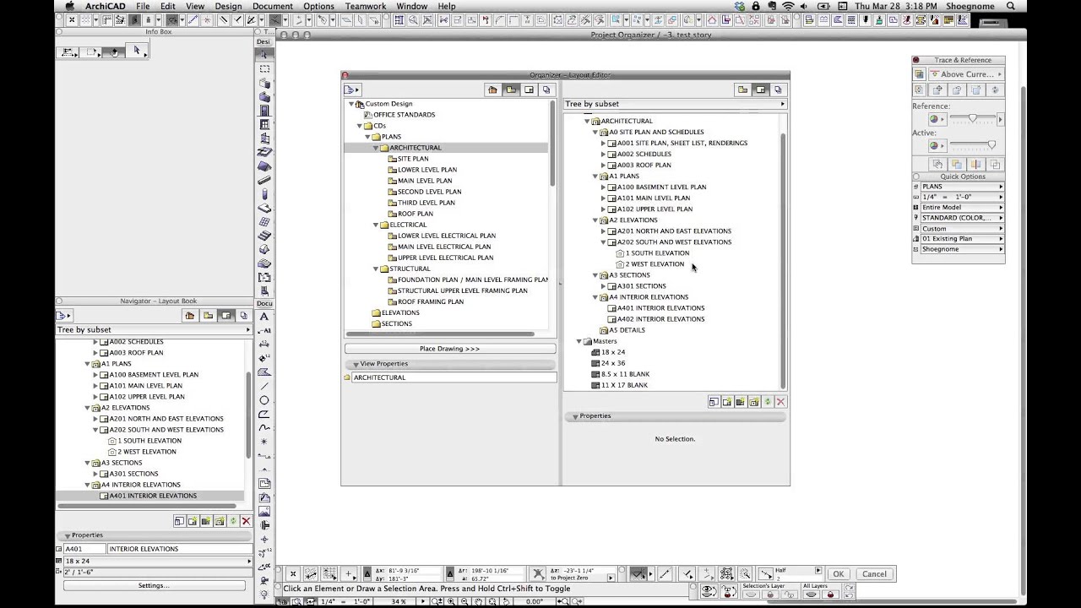Click the Publisher Sets icon in the Organizer's right pane
Image resolution: width=1081 pixels, height=608 pixels.
coord(778,90)
